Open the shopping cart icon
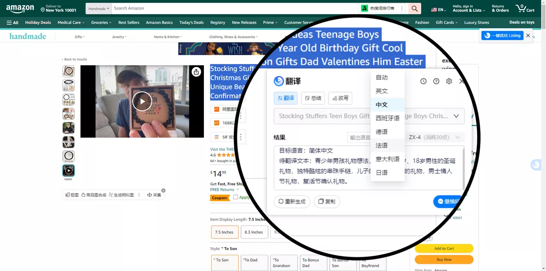 pyautogui.click(x=524, y=9)
